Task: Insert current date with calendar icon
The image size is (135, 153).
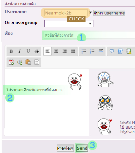Action: (x=11, y=62)
